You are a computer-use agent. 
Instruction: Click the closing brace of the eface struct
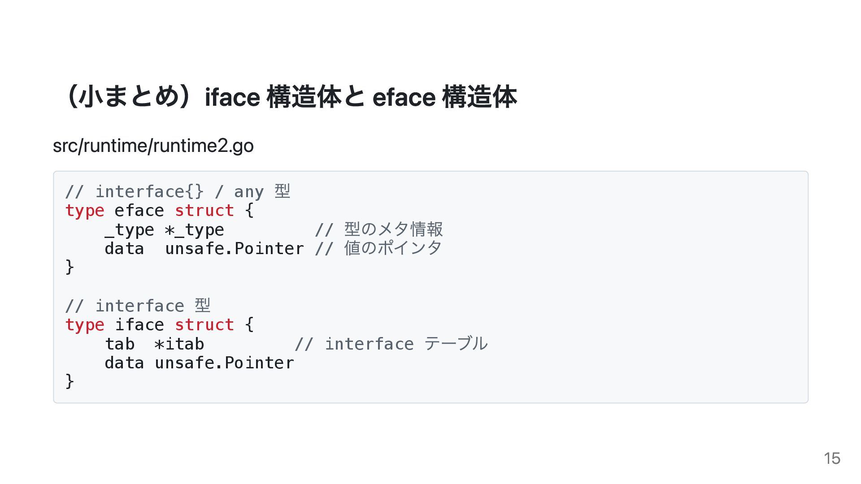pyautogui.click(x=70, y=267)
